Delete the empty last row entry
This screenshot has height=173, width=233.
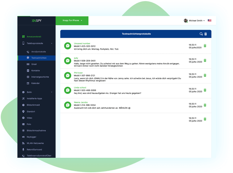pos(205,119)
